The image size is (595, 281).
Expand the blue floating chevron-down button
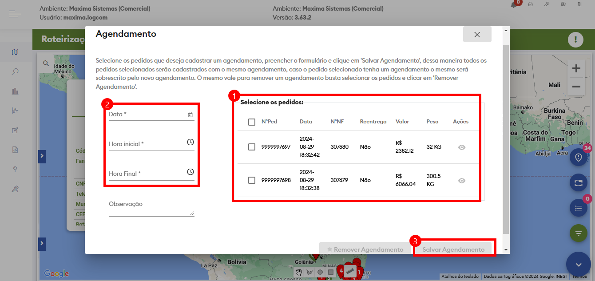tap(579, 265)
